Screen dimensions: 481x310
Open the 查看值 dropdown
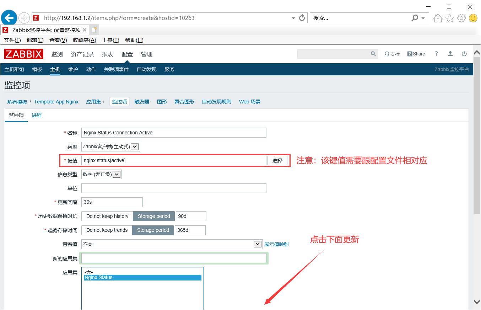[172, 244]
